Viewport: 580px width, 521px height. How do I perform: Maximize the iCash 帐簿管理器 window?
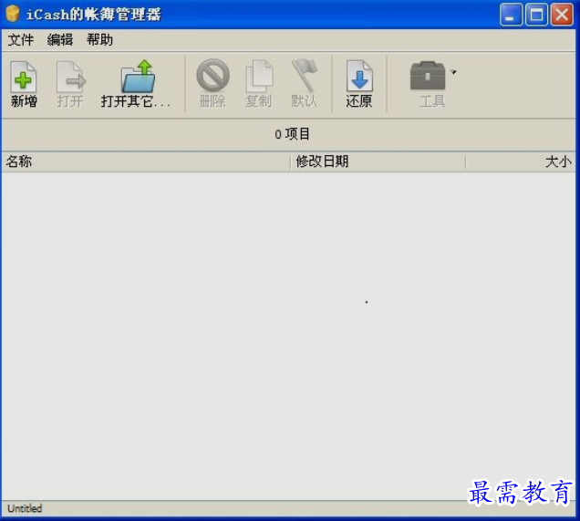click(536, 15)
